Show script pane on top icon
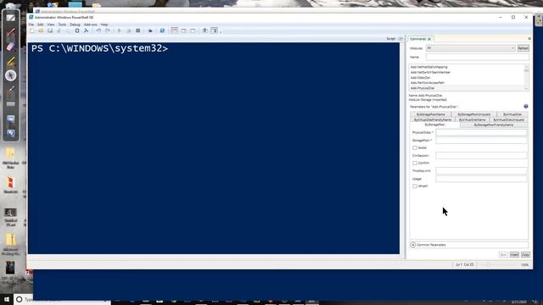Image resolution: width=543 pixels, height=305 pixels. tap(175, 30)
